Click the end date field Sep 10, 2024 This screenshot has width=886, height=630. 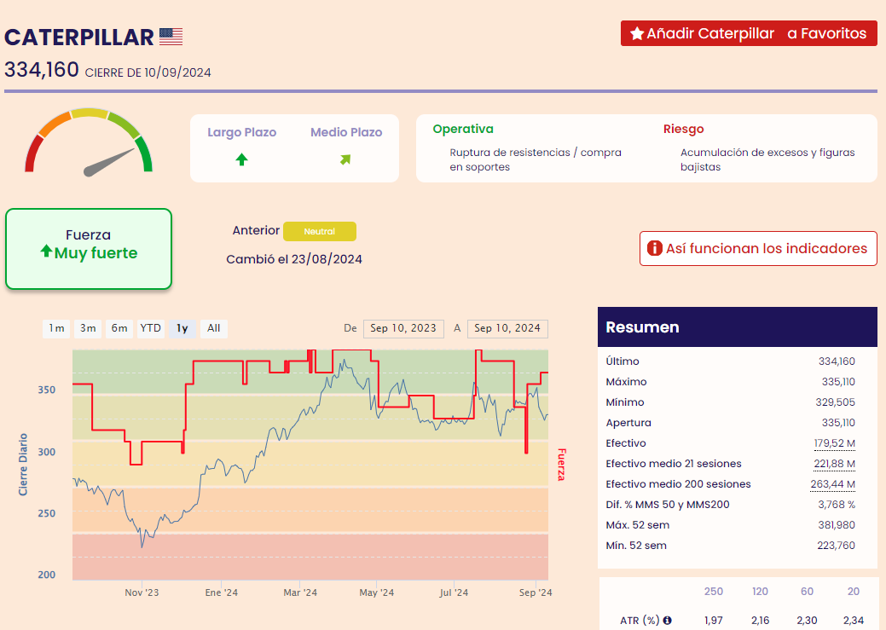coord(507,328)
